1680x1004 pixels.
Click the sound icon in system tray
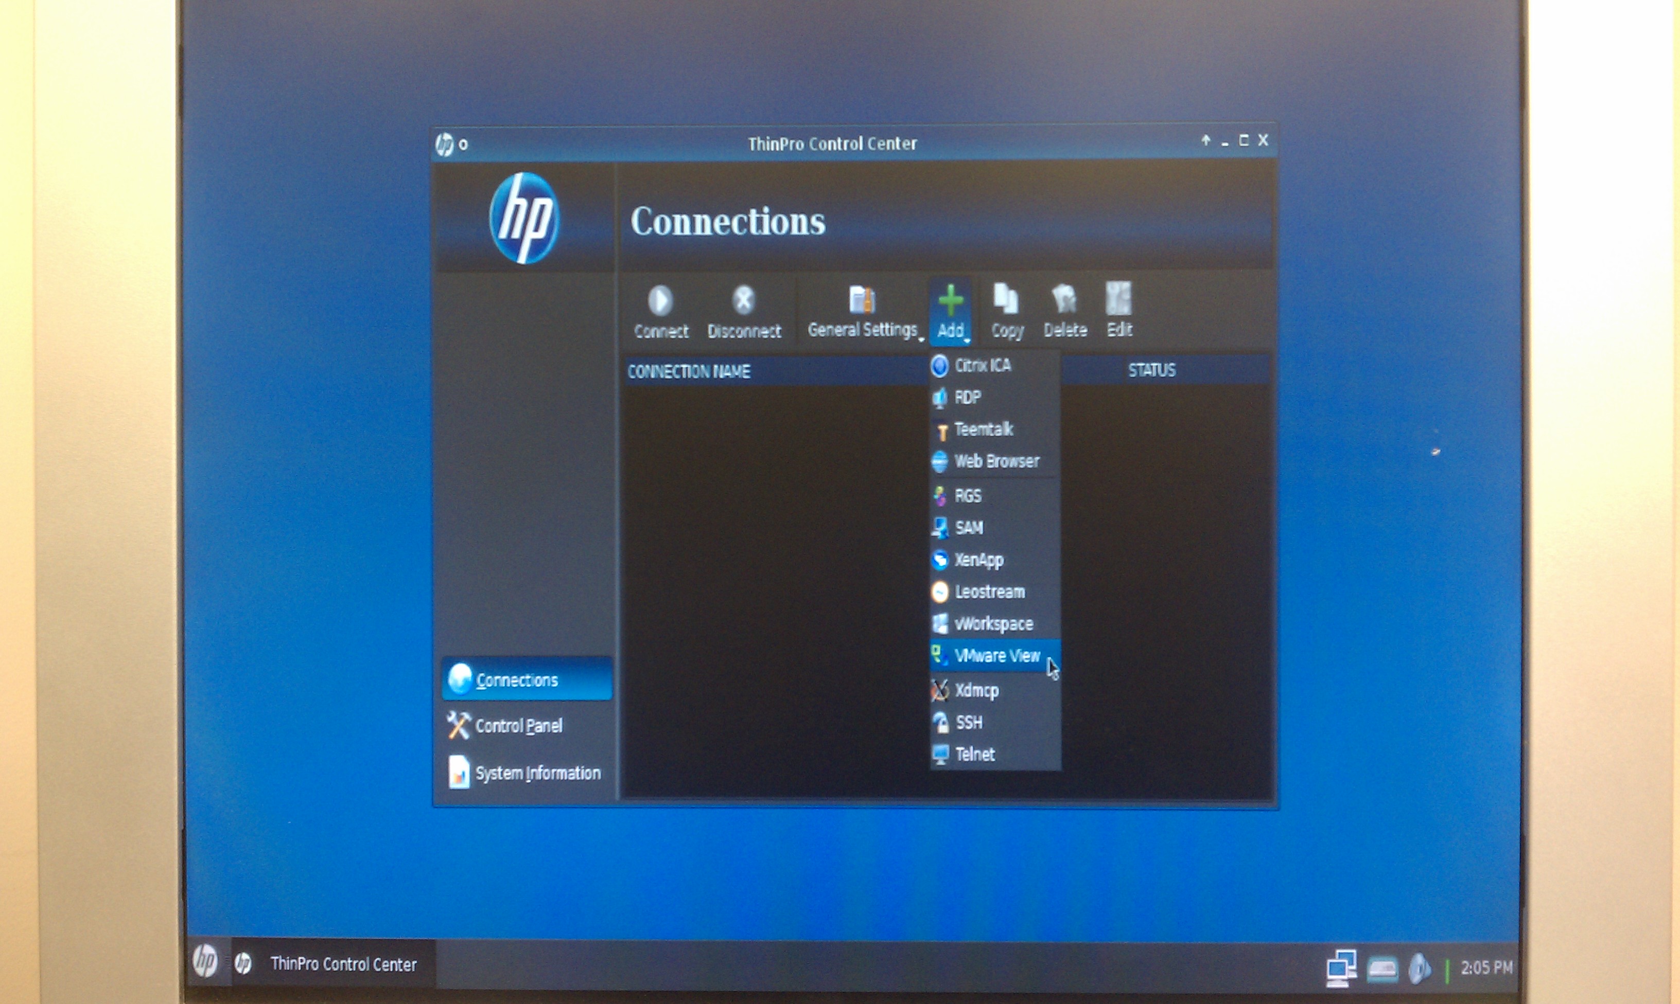coord(1419,969)
